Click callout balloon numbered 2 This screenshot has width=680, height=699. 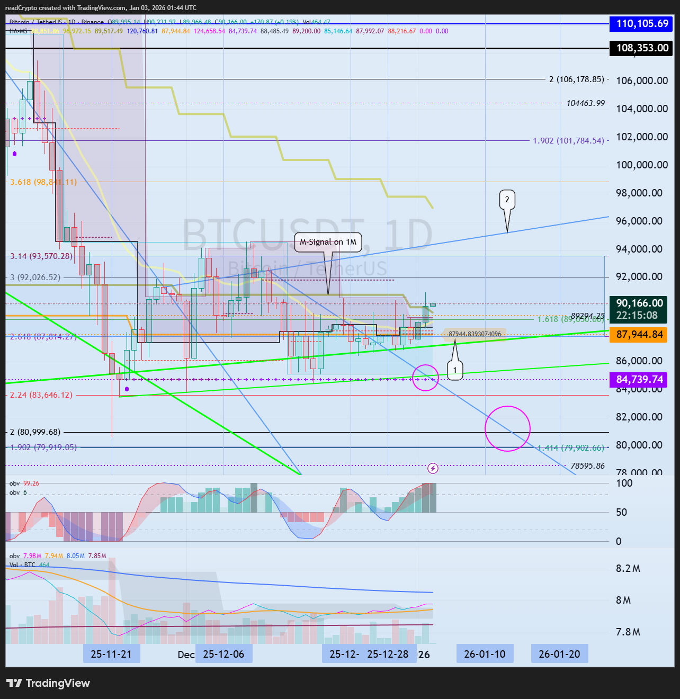pyautogui.click(x=507, y=200)
